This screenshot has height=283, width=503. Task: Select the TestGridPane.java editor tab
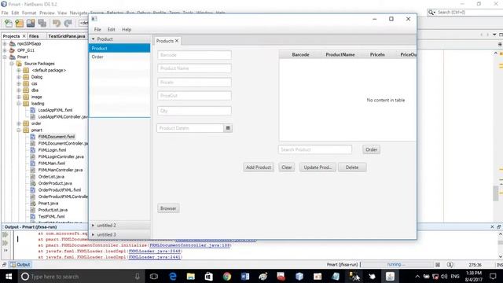(x=67, y=36)
